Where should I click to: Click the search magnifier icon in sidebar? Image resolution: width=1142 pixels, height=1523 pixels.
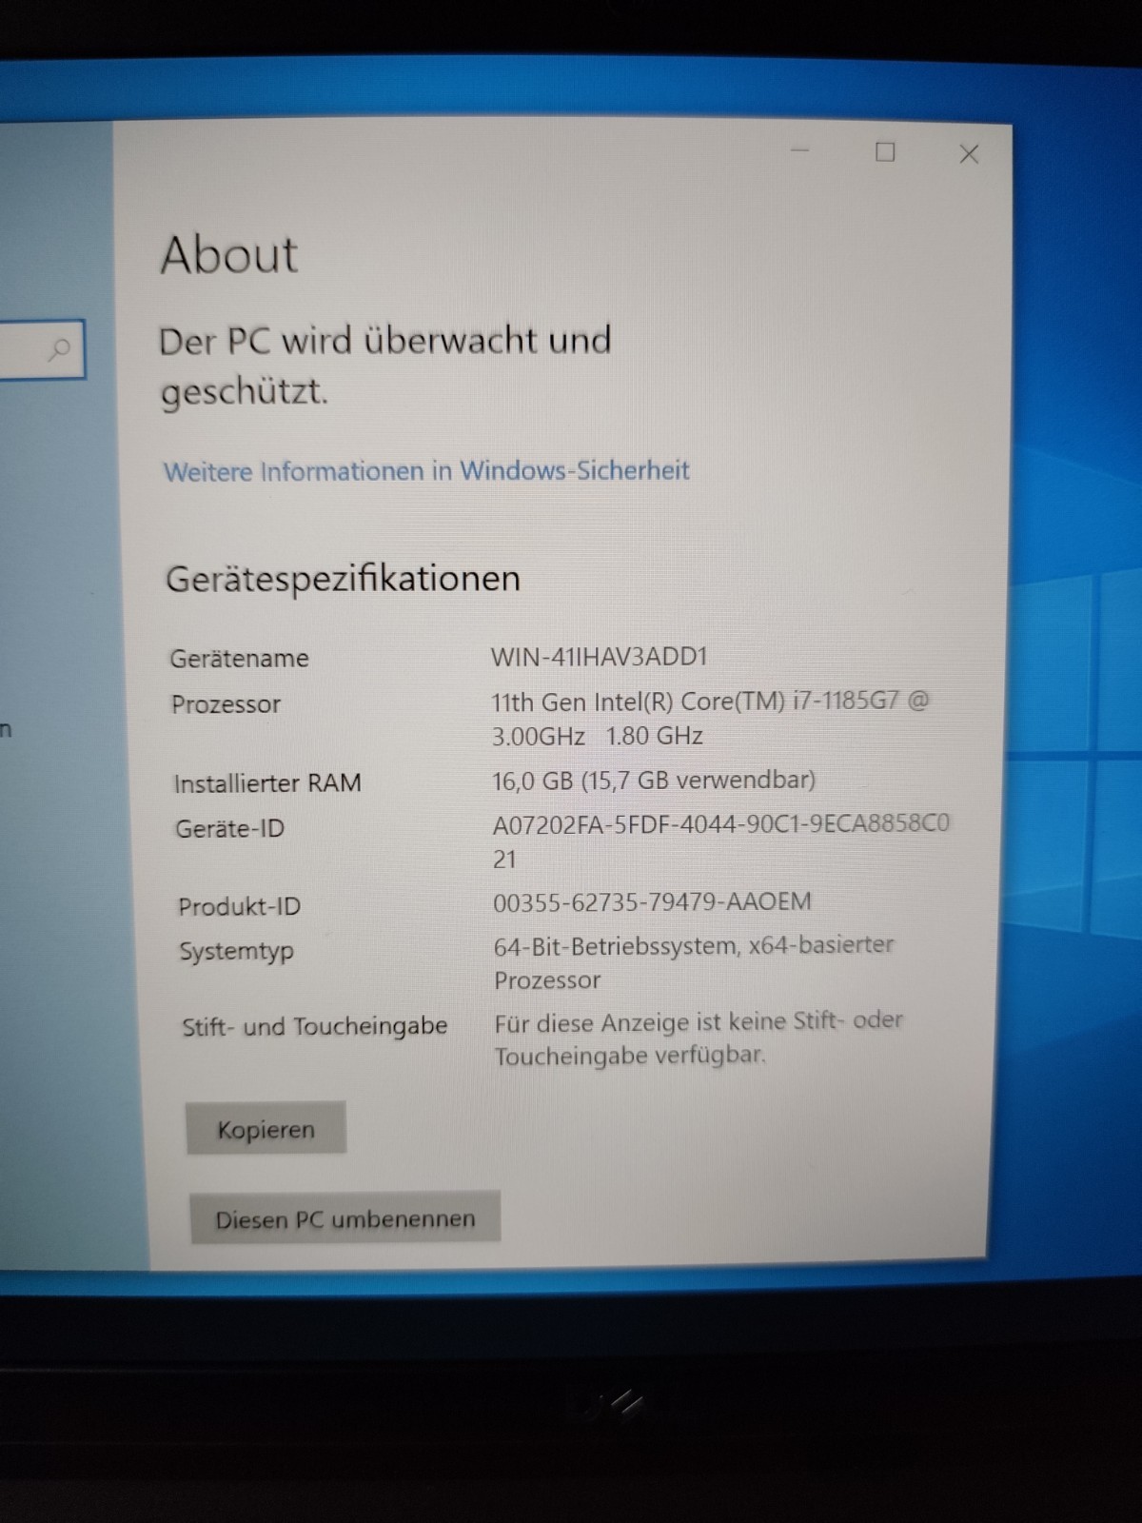click(60, 349)
